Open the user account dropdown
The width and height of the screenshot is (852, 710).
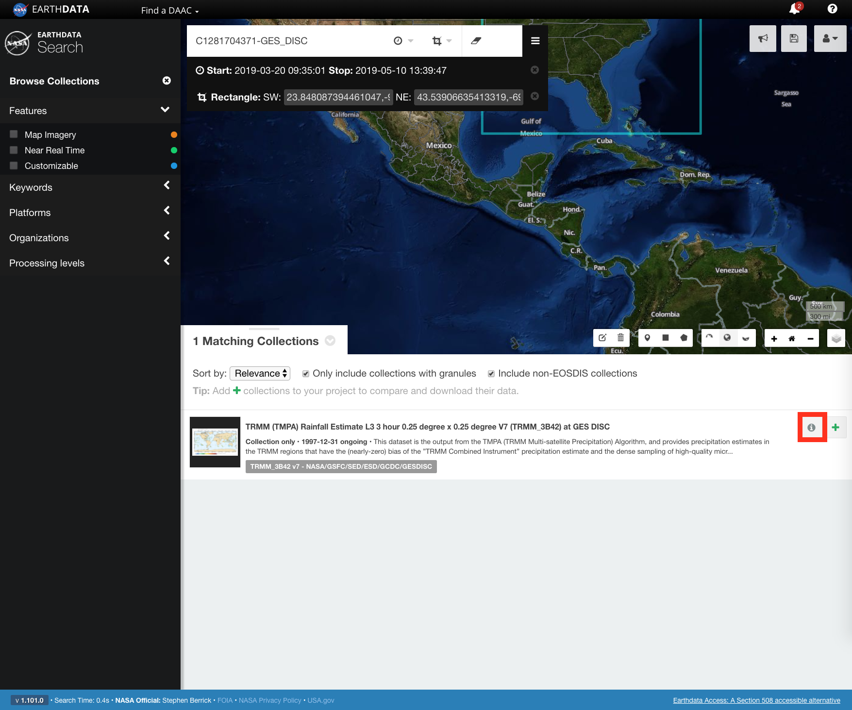click(x=830, y=38)
